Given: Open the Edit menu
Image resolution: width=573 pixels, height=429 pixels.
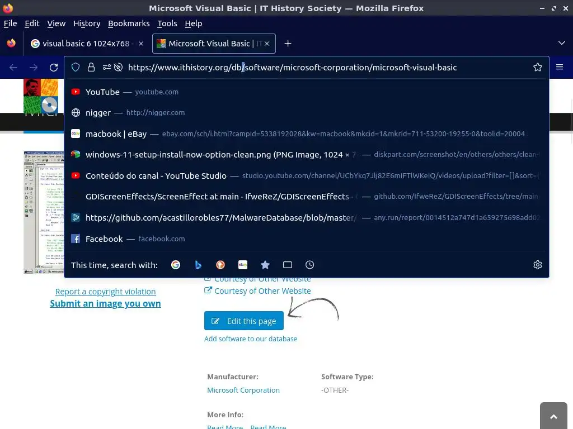Looking at the screenshot, I should (x=32, y=23).
